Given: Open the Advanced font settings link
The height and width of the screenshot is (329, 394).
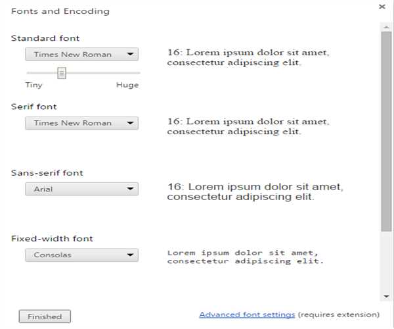Looking at the screenshot, I should click(x=247, y=315).
